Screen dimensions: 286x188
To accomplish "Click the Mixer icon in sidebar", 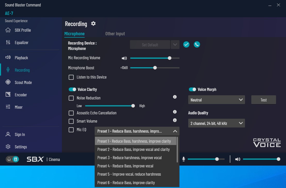I will click(8, 107).
